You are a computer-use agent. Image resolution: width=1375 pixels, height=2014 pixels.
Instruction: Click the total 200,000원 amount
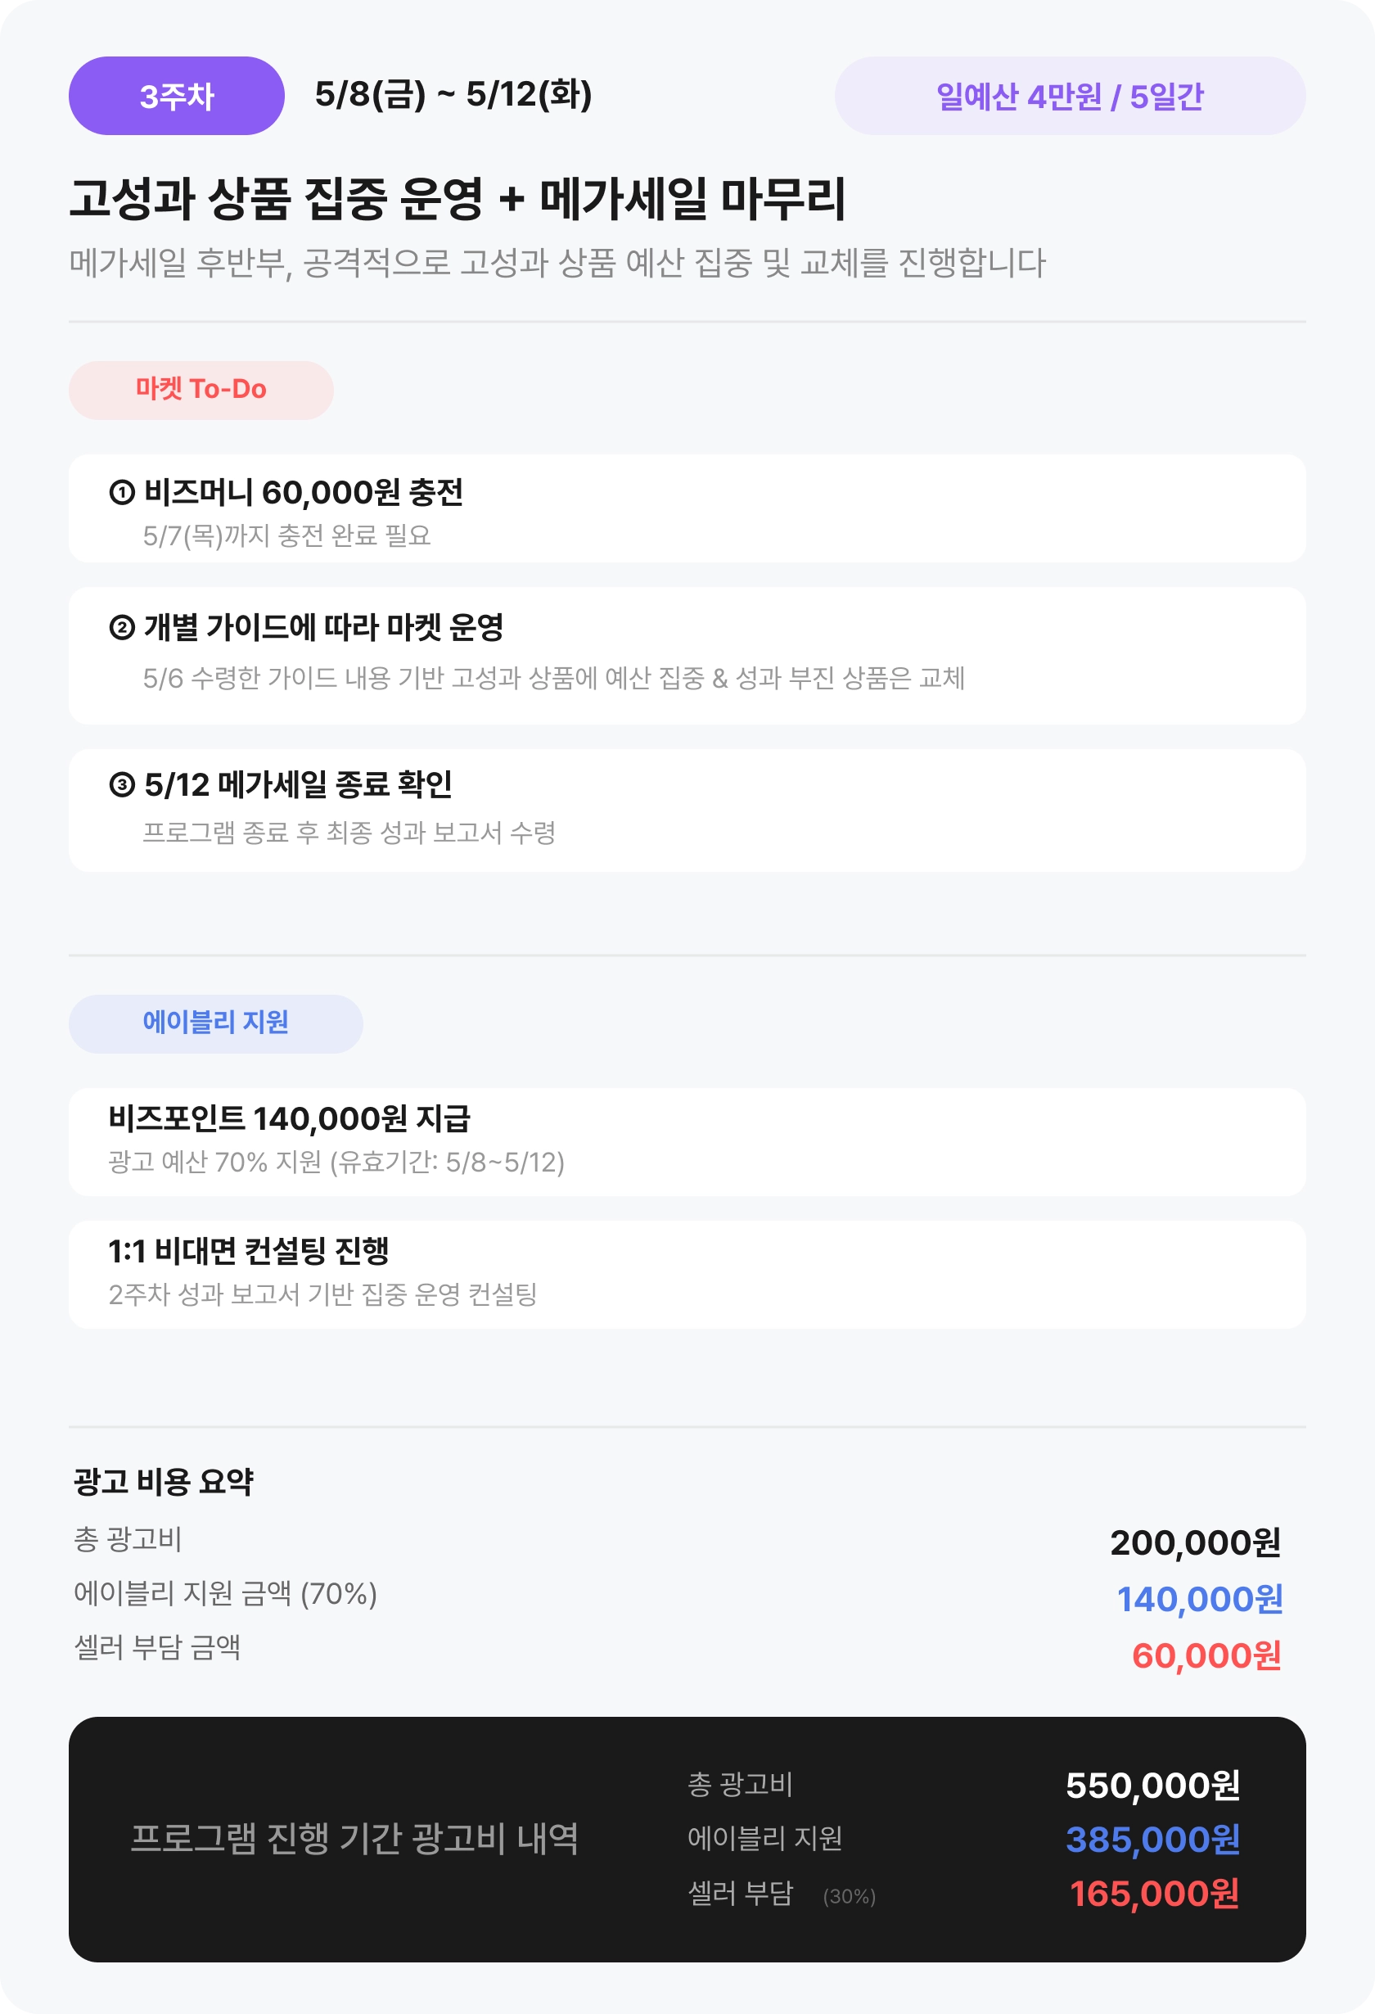click(x=1196, y=1542)
